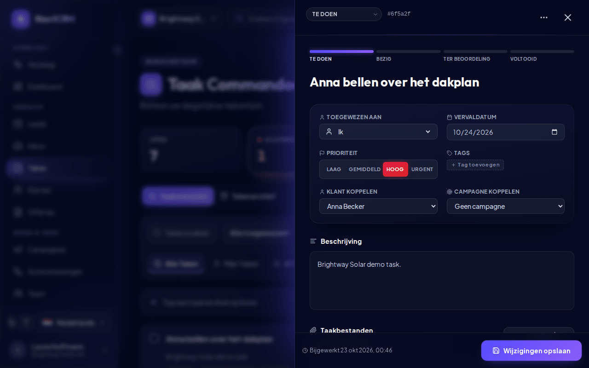The image size is (589, 368).
Task: Click Wijzigingen opslaan button
Action: click(531, 351)
